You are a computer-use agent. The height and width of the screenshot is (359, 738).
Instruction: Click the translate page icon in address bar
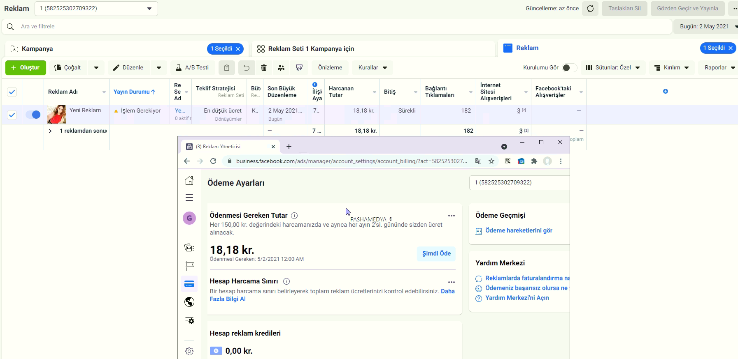pos(478,161)
